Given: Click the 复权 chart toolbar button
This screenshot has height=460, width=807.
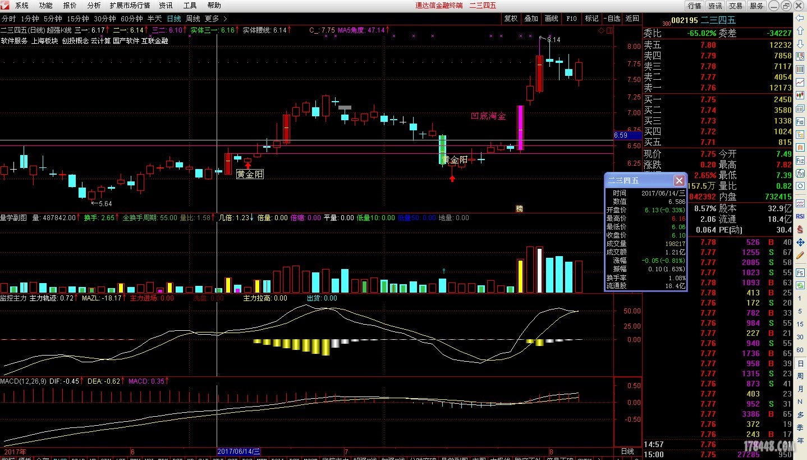Looking at the screenshot, I should [511, 19].
